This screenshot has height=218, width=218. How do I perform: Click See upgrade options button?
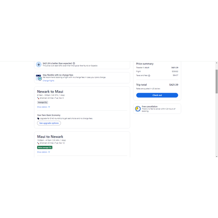coord(49,123)
